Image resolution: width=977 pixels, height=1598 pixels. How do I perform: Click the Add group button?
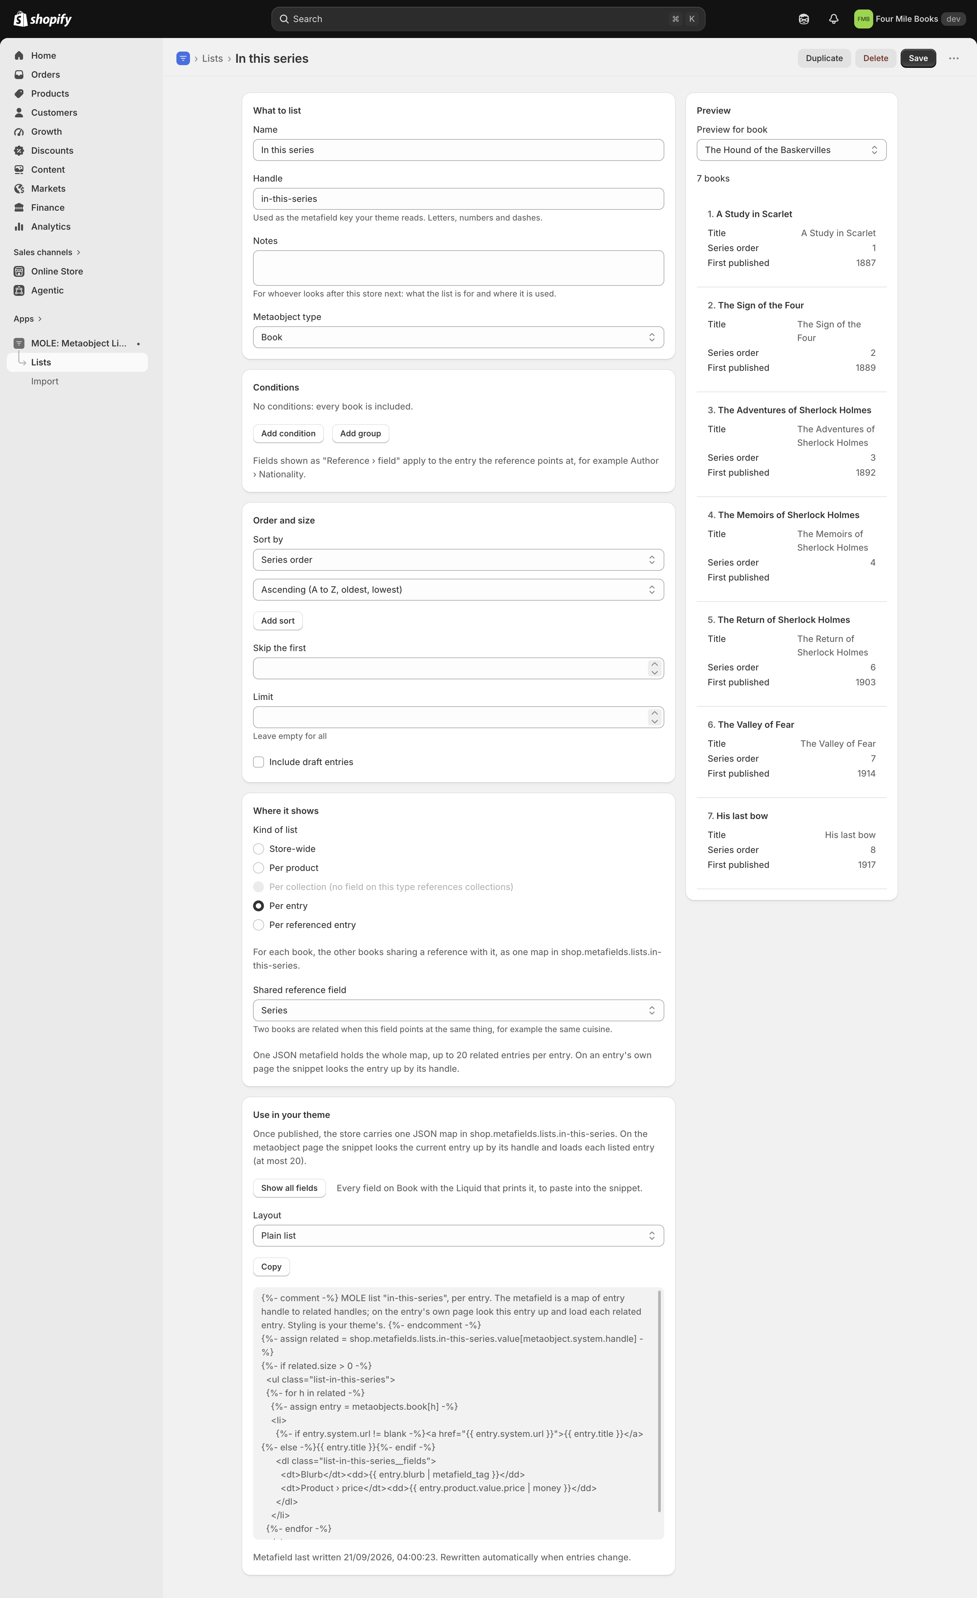coord(361,433)
